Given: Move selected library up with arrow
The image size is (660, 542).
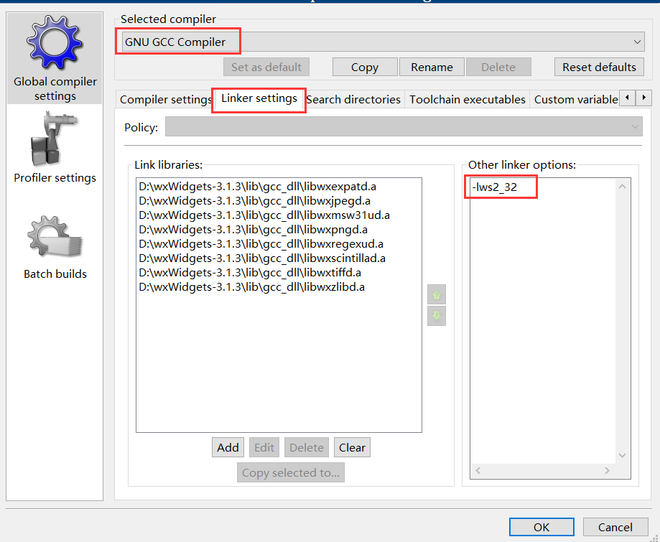Looking at the screenshot, I should 436,294.
